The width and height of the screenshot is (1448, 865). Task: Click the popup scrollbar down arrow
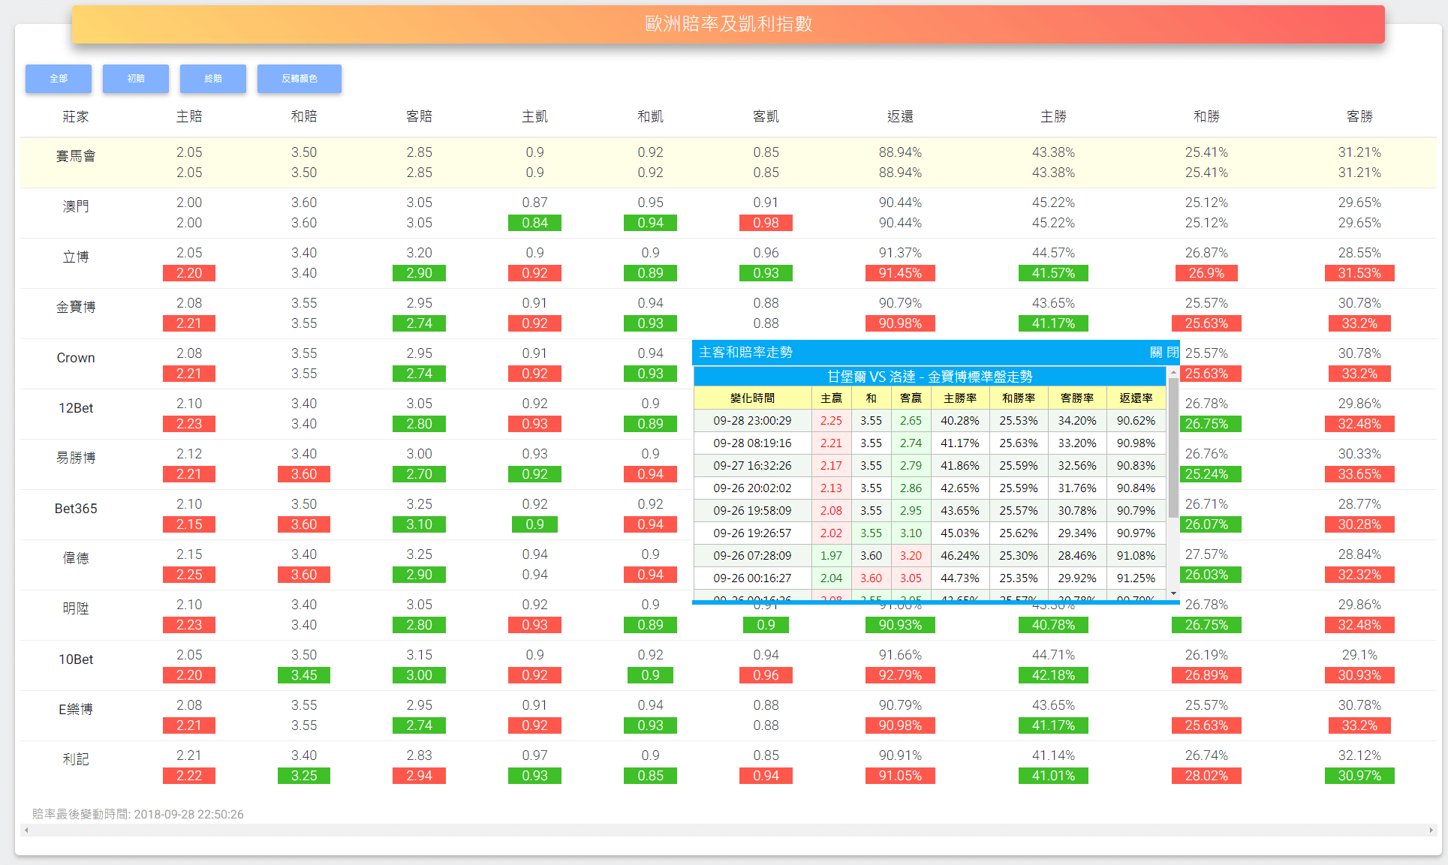pyautogui.click(x=1173, y=593)
